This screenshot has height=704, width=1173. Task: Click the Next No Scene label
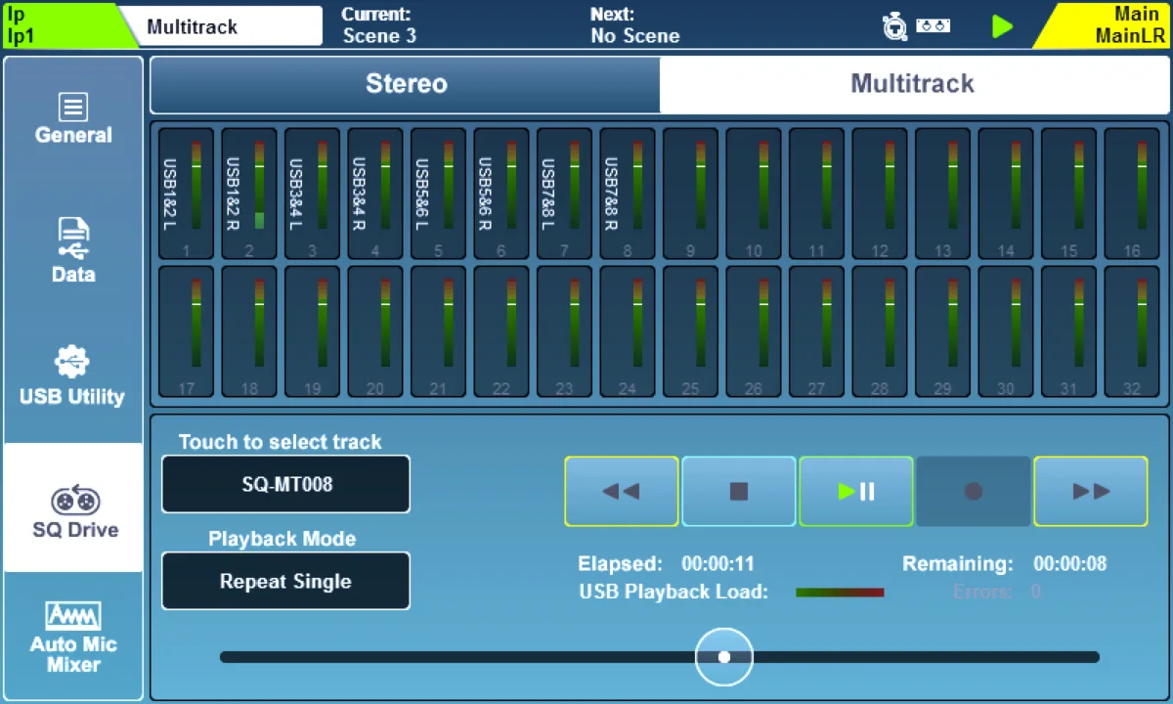coord(635,25)
